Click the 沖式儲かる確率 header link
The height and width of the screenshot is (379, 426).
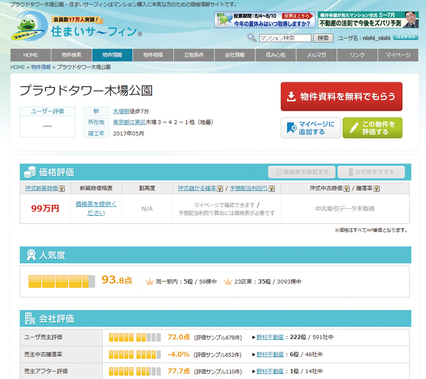(x=197, y=188)
